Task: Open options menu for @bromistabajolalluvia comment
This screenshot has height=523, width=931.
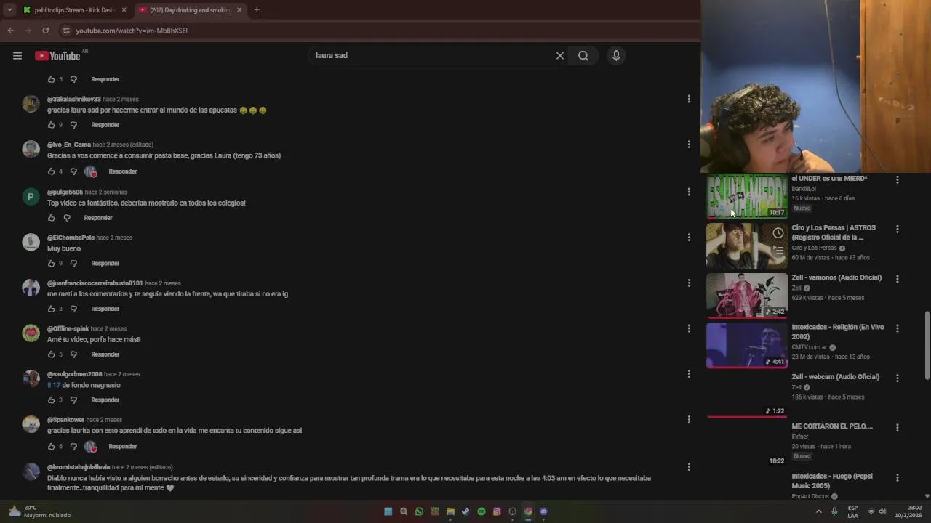Action: pyautogui.click(x=689, y=467)
